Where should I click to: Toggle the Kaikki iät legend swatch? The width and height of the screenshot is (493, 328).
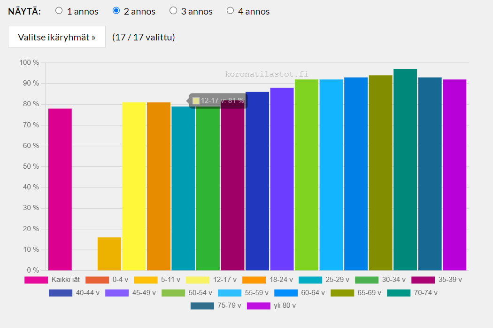pyautogui.click(x=36, y=280)
